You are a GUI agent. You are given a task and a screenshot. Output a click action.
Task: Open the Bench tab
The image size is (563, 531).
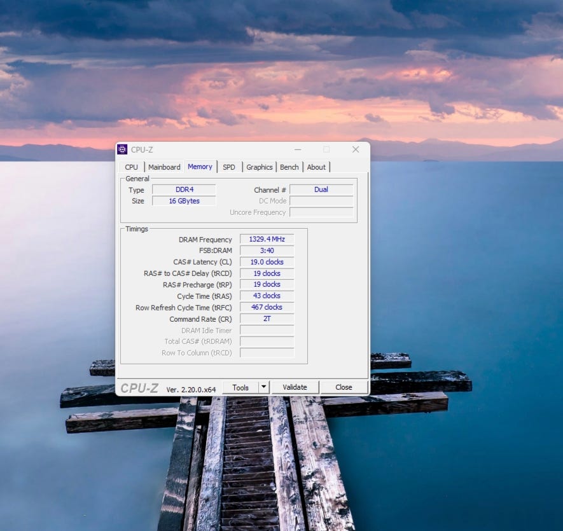(289, 167)
